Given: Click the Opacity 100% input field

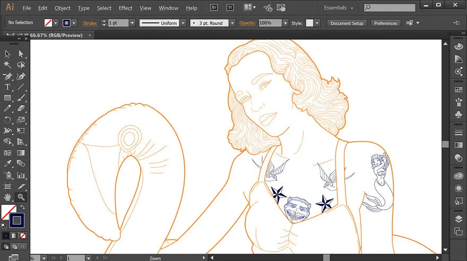Looking at the screenshot, I should coord(270,23).
